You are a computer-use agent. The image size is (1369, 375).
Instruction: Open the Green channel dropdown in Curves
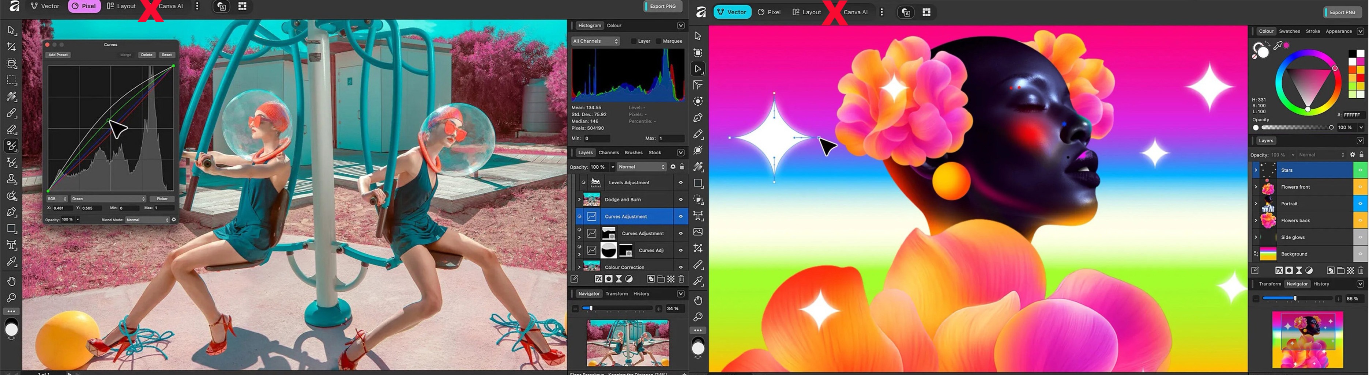[108, 199]
